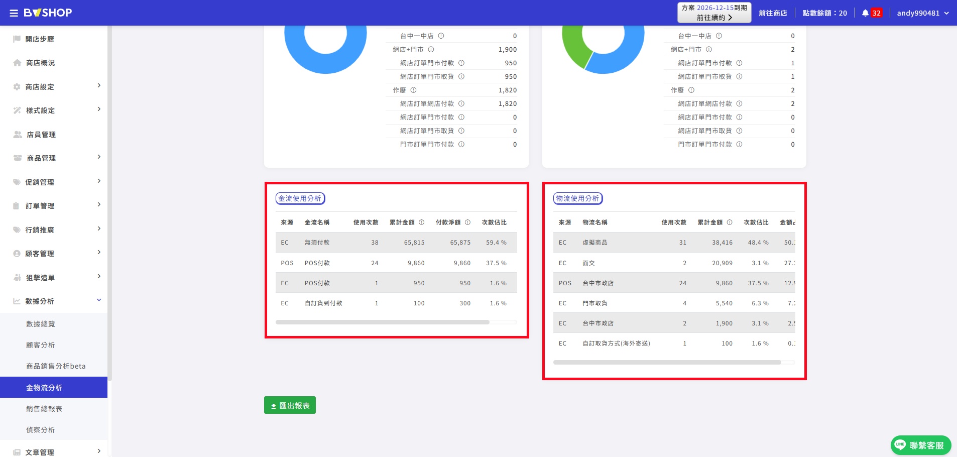
Task: Open the notifications bell icon
Action: 865,13
